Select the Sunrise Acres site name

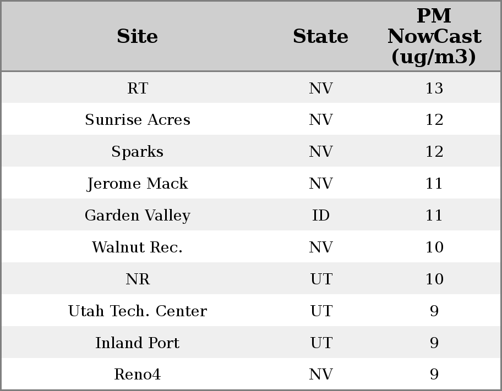click(x=138, y=120)
